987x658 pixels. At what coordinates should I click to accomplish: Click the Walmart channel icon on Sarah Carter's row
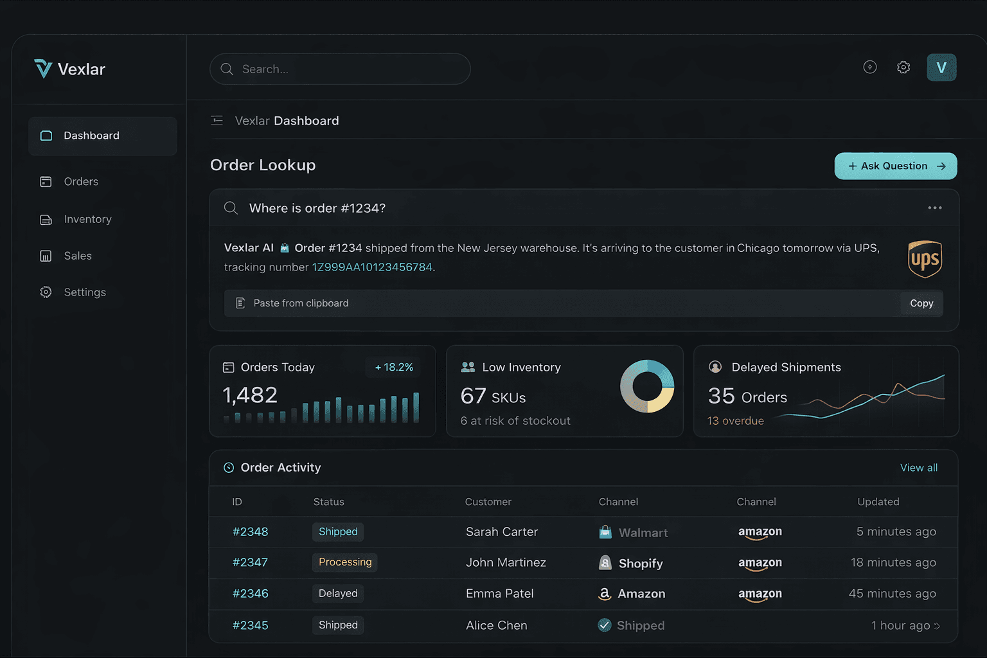pos(604,532)
